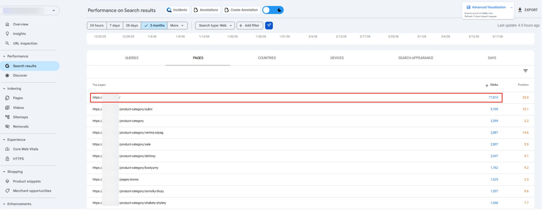Screen dimensions: 542x210
Task: Select the 3 months date range
Action: [x=154, y=25]
